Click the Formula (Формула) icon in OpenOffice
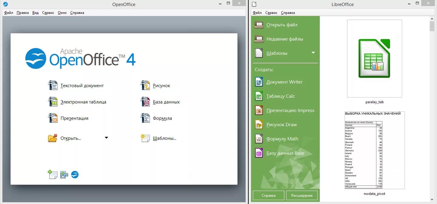The image size is (437, 204). (x=145, y=118)
